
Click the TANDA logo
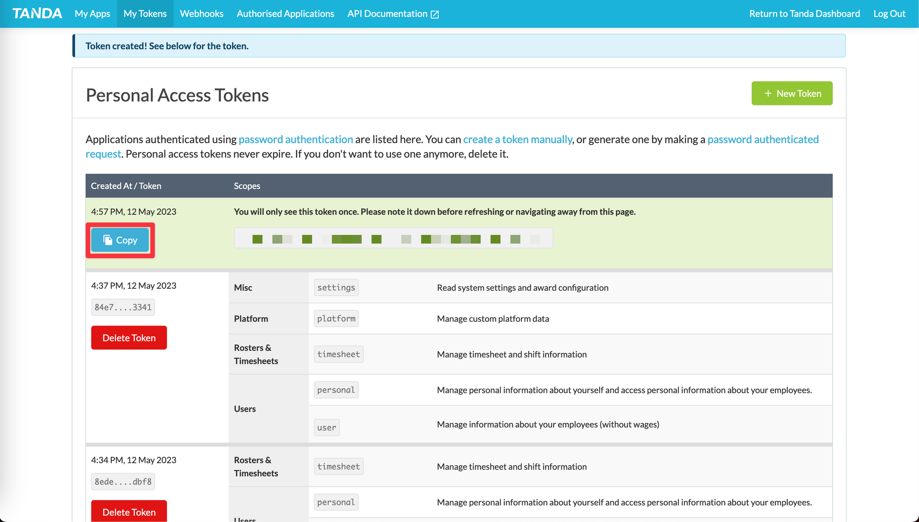pos(37,14)
